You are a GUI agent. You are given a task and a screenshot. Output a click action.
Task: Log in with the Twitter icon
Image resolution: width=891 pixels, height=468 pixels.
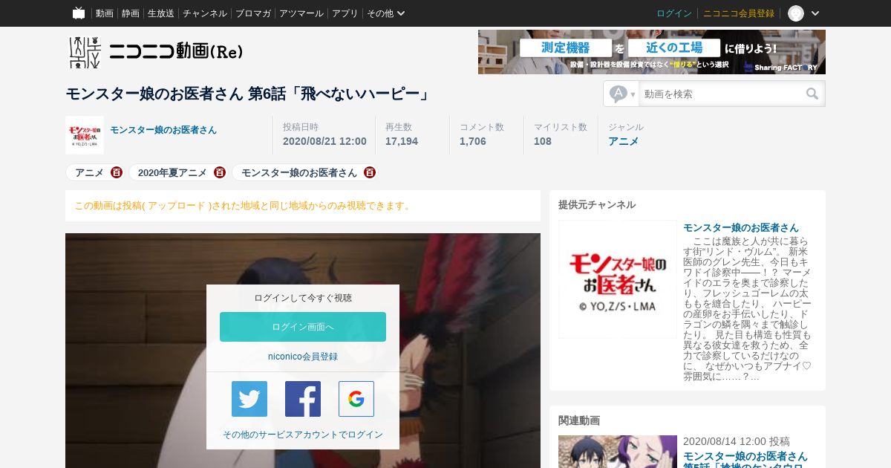(x=249, y=399)
